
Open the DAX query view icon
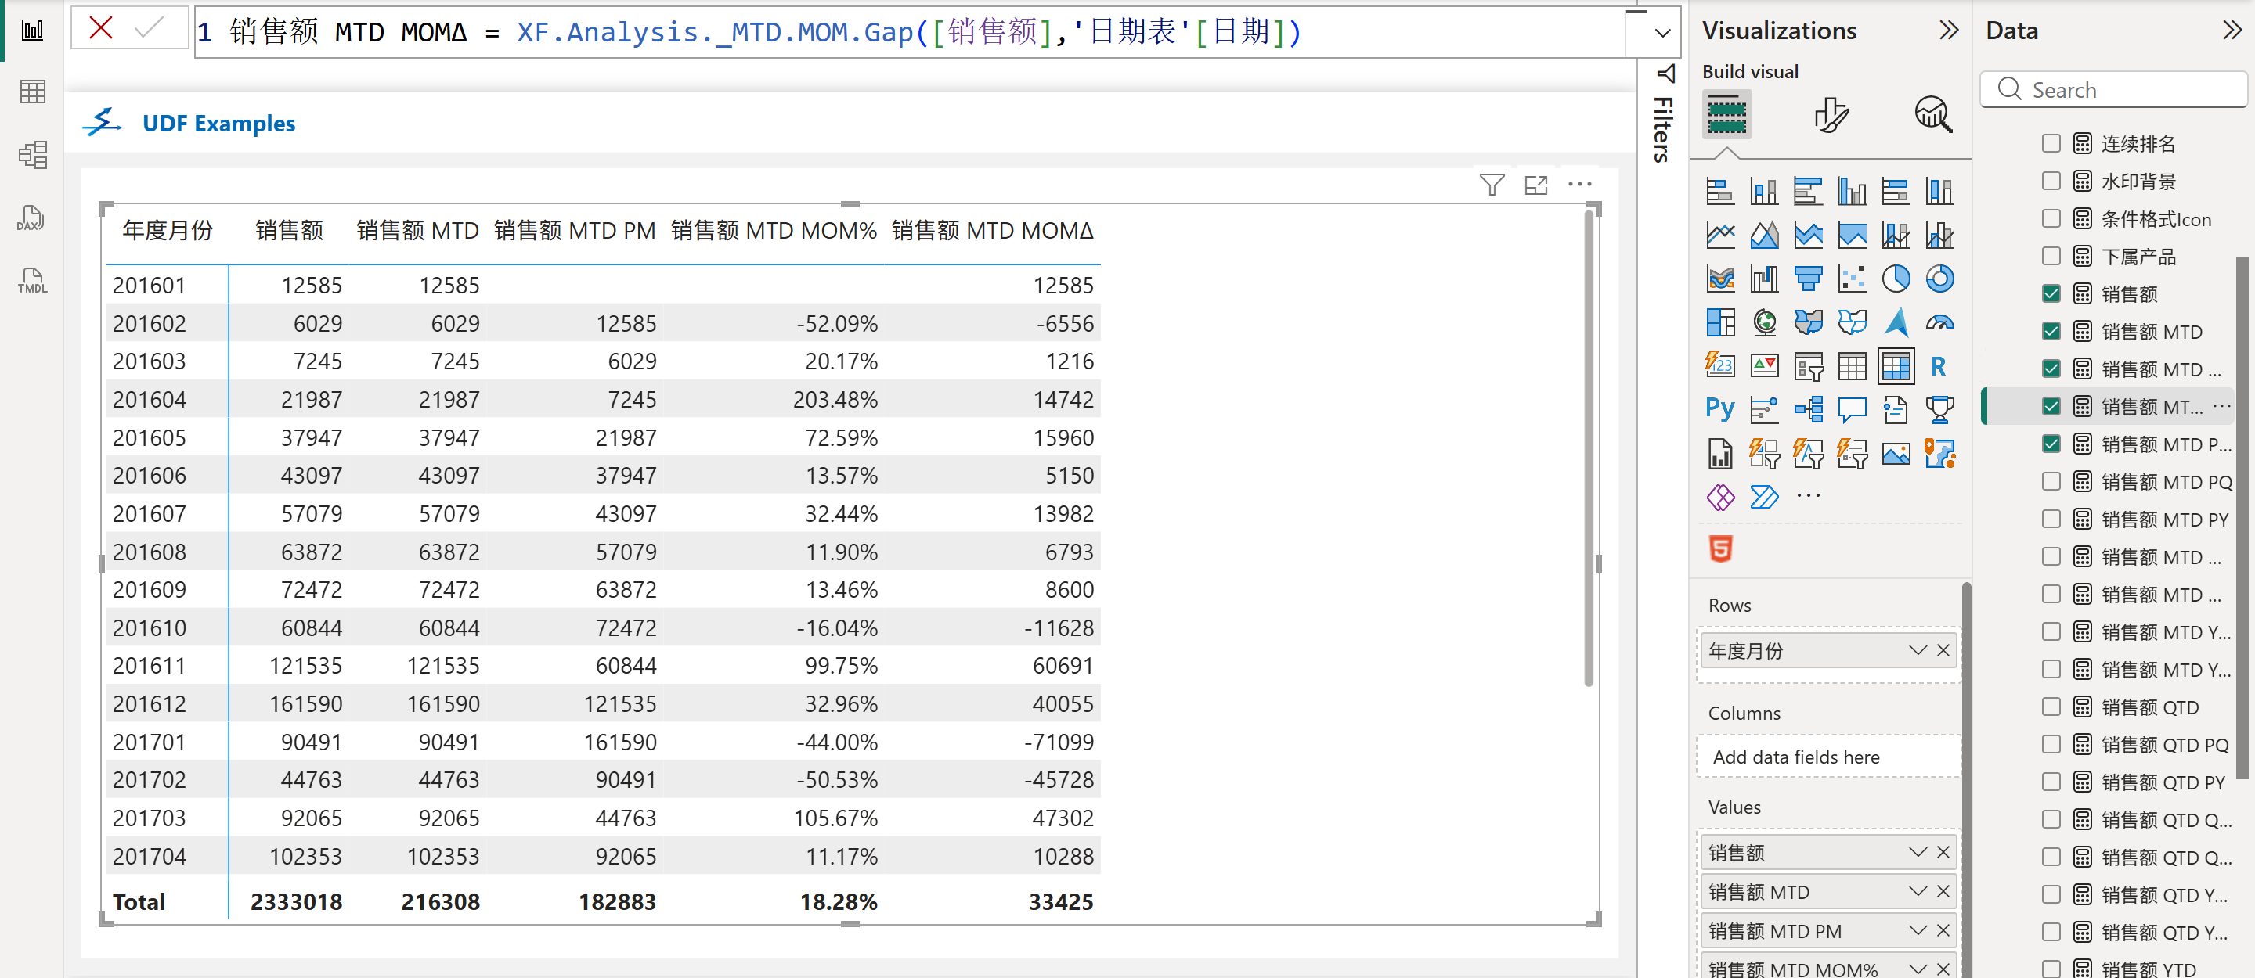(31, 219)
